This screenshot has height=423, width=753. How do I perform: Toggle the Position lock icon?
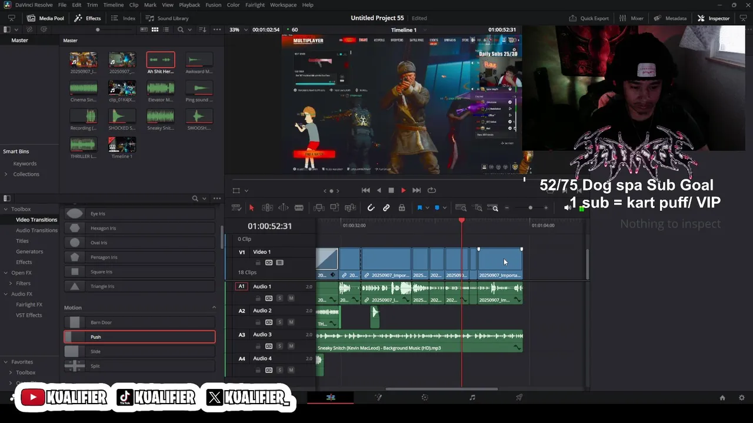tap(402, 208)
